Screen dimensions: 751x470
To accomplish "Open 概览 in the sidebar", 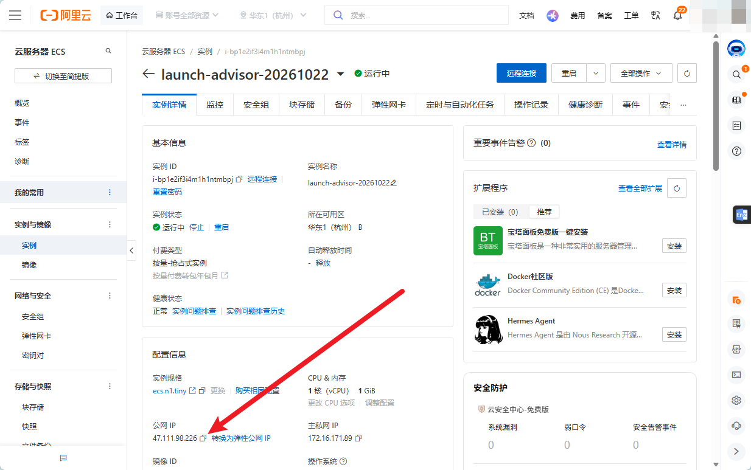I will point(22,103).
